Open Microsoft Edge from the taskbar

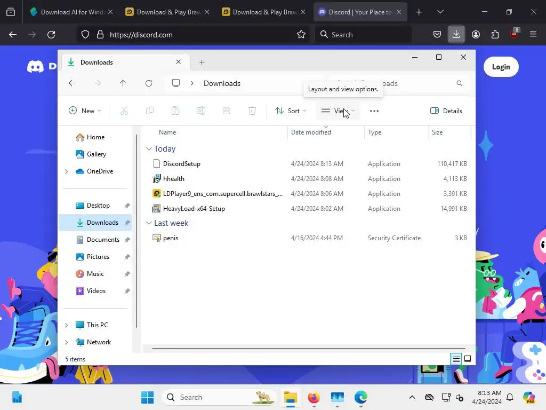[x=361, y=397]
